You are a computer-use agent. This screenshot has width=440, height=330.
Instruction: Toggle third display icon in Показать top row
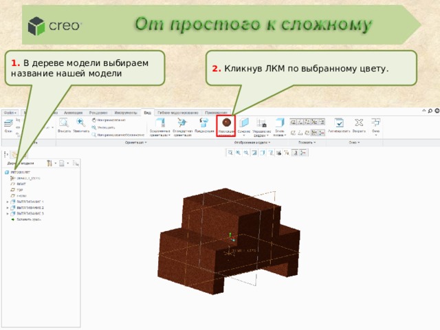307,122
